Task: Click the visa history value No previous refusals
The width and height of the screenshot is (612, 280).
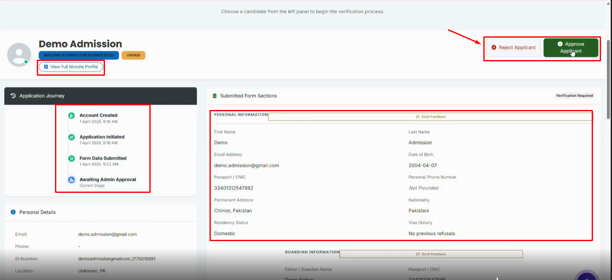Action: coord(432,233)
